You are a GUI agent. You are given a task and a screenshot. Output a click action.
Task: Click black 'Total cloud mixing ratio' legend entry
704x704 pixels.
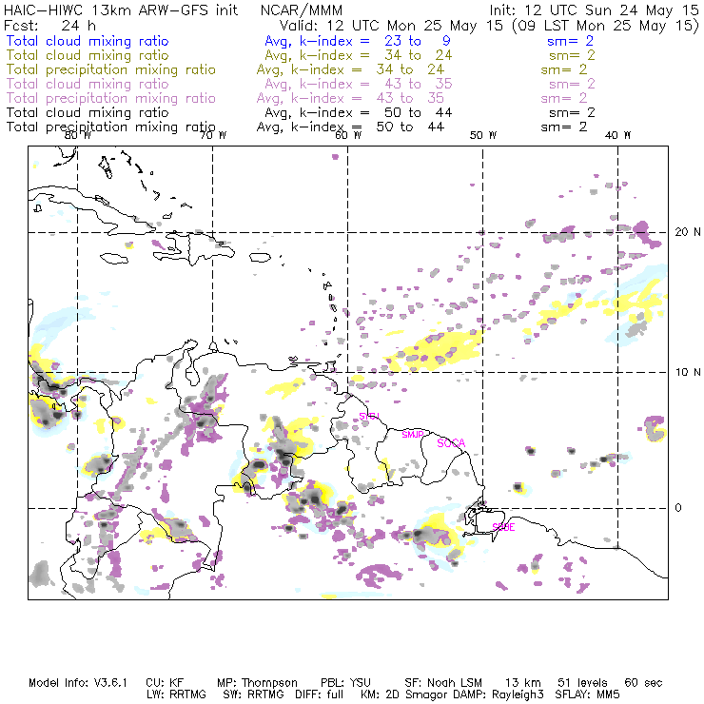[x=88, y=112]
